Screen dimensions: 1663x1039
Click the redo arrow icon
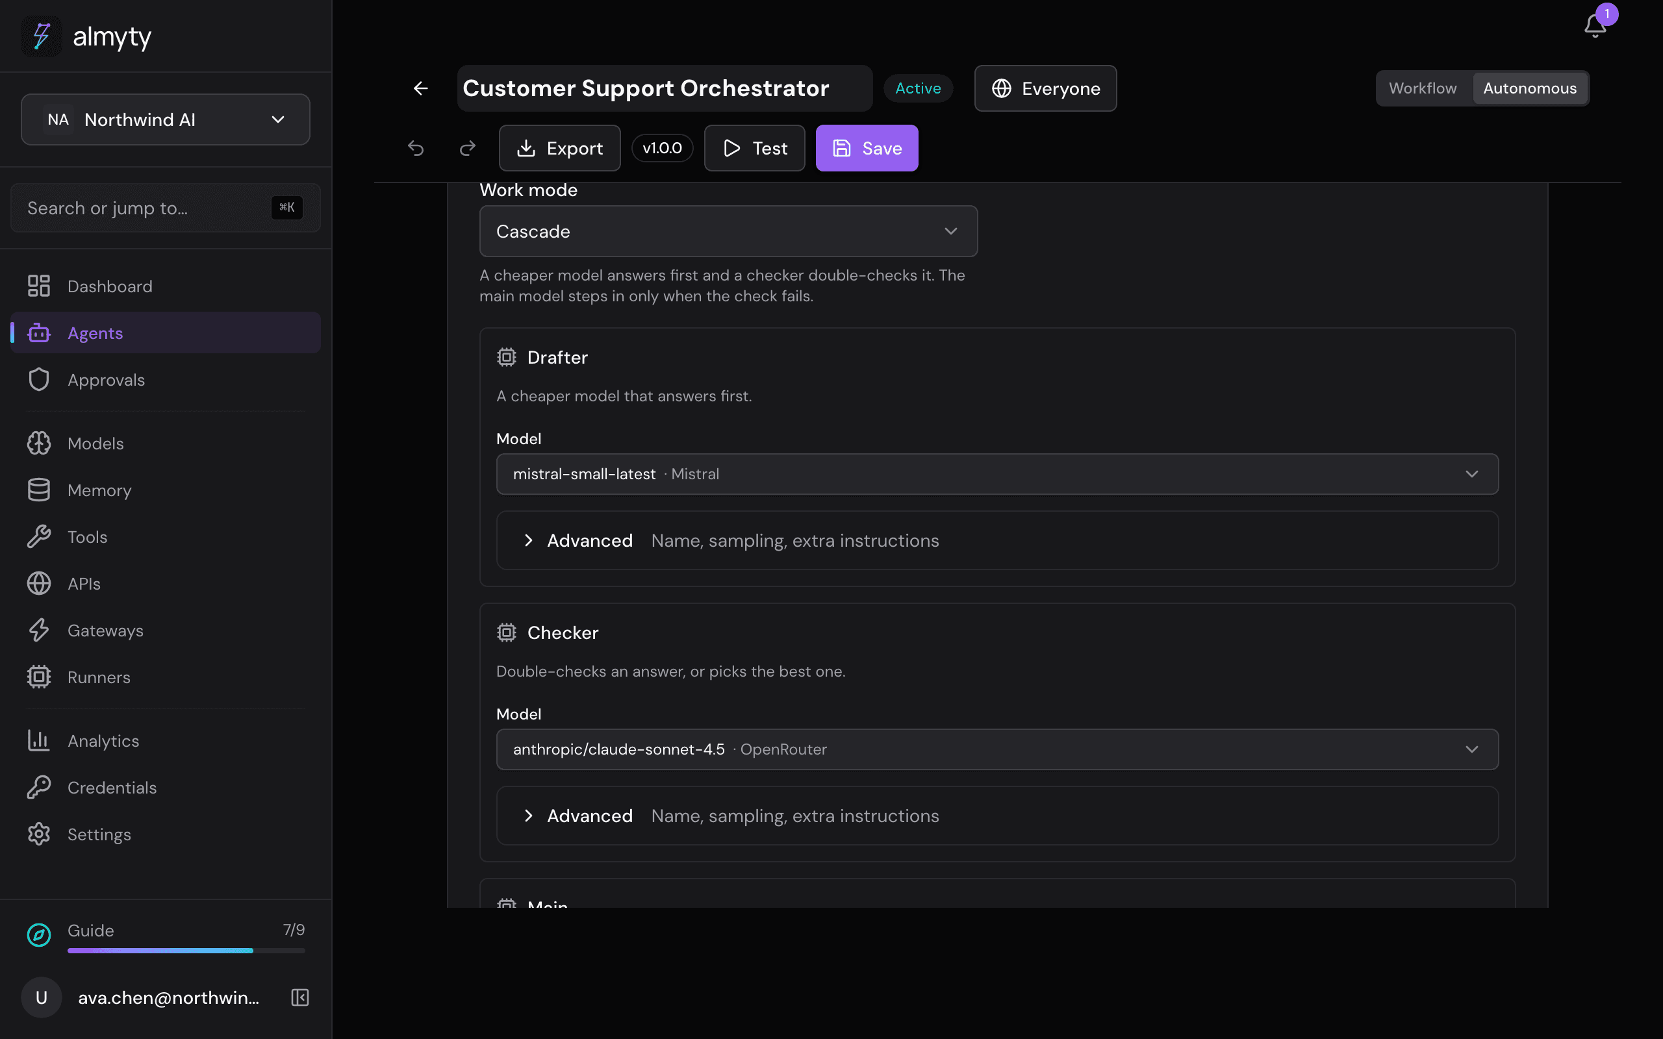467,148
